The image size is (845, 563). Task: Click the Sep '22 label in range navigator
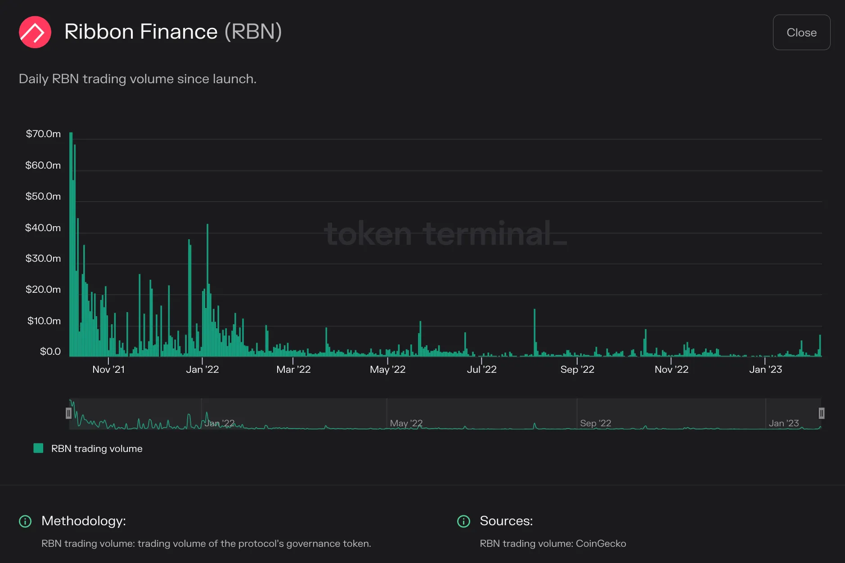595,423
